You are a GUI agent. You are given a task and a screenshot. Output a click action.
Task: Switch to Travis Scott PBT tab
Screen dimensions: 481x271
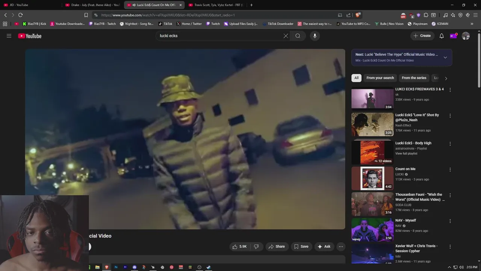click(216, 5)
